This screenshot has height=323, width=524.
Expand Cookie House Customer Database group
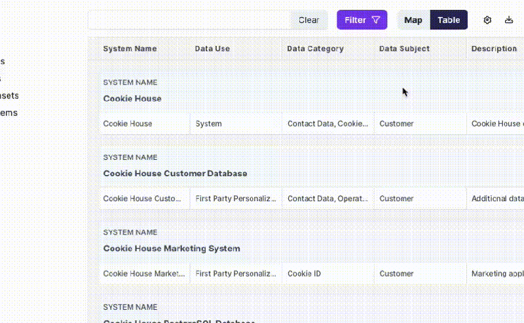coord(175,174)
